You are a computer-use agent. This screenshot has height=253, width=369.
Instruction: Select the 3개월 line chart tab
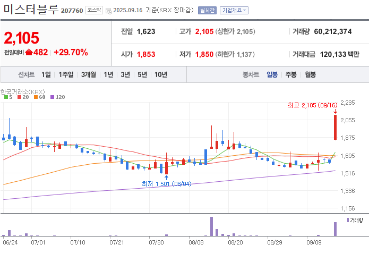(89, 74)
